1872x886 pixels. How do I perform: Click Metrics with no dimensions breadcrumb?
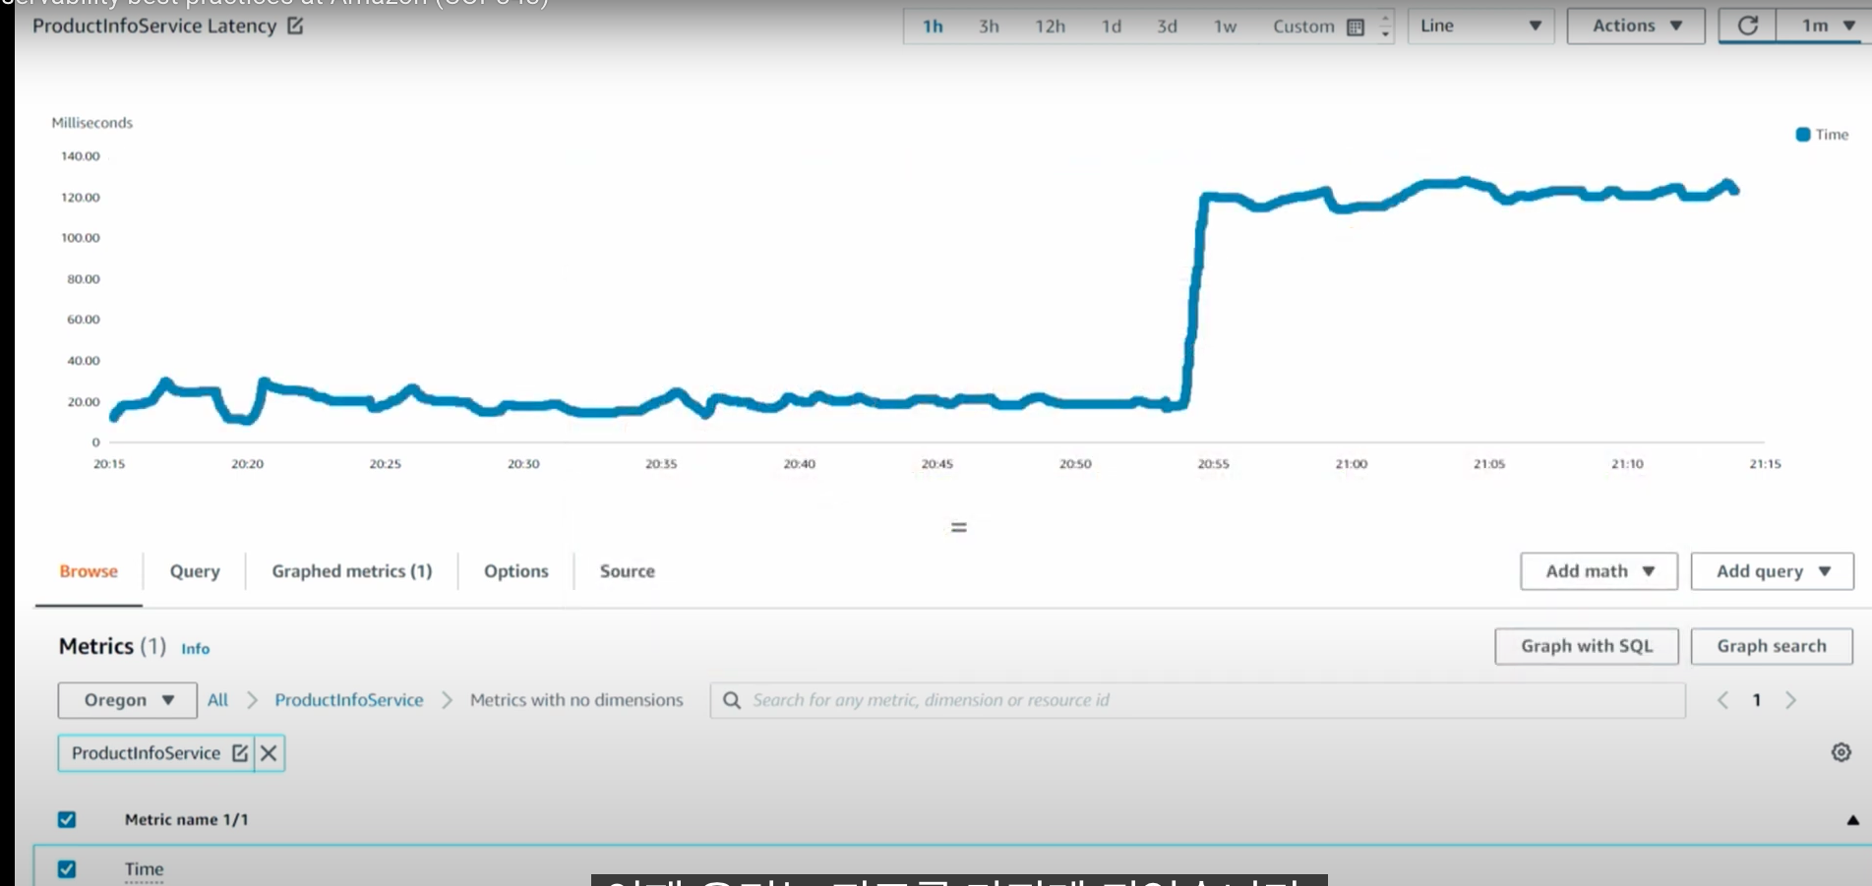coord(576,700)
